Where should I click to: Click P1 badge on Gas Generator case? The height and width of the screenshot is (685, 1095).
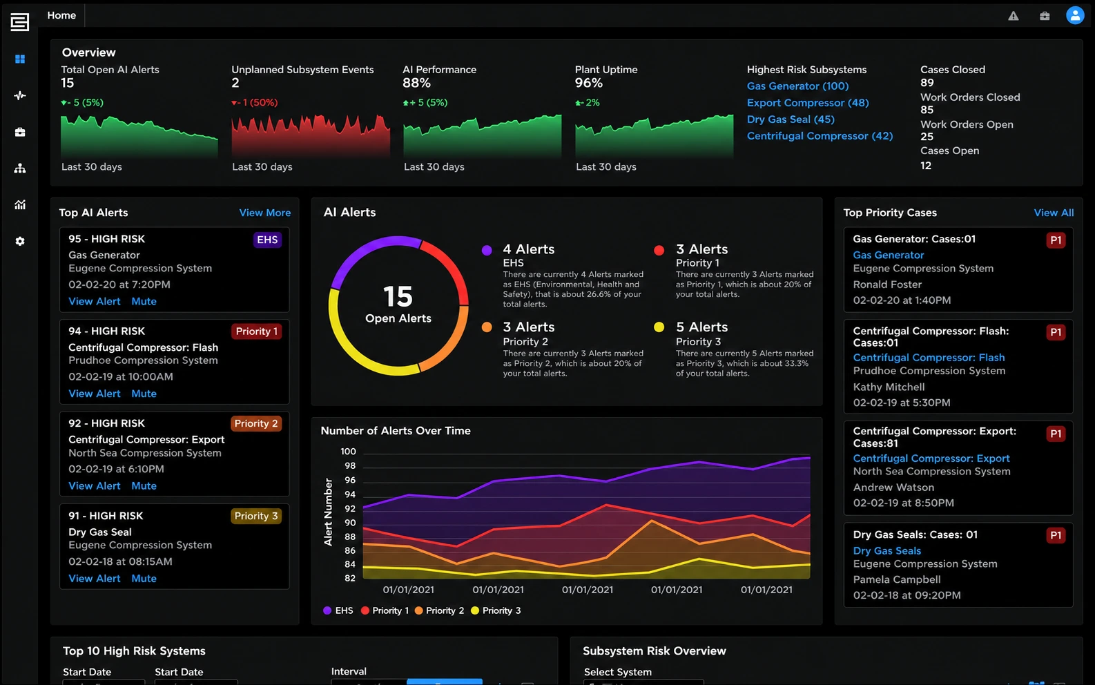(x=1056, y=240)
